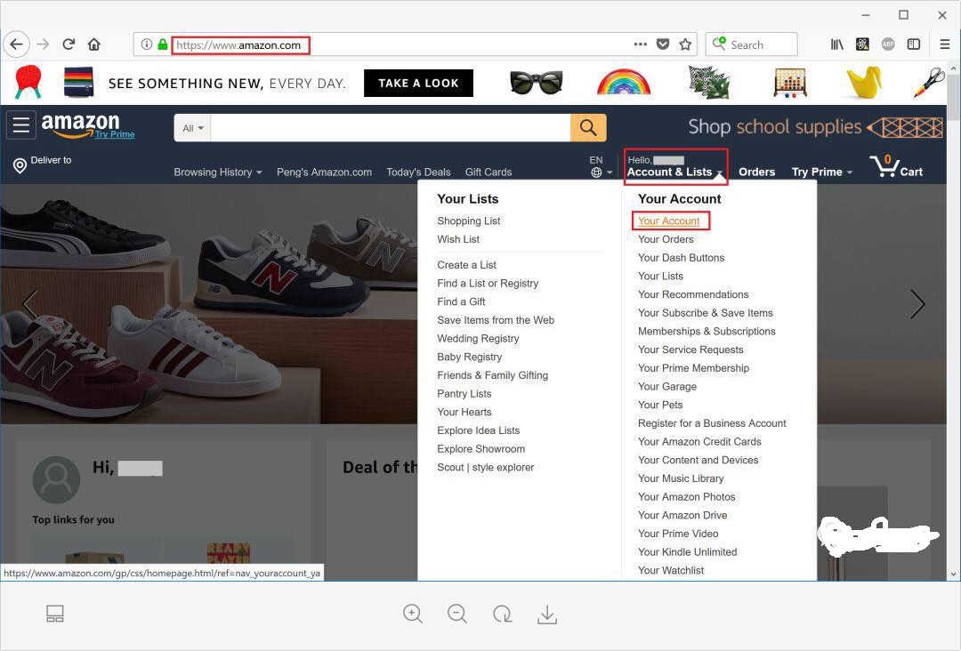961x651 pixels.
Task: Zoom out using the viewer minus magnifier
Action: pyautogui.click(x=457, y=614)
